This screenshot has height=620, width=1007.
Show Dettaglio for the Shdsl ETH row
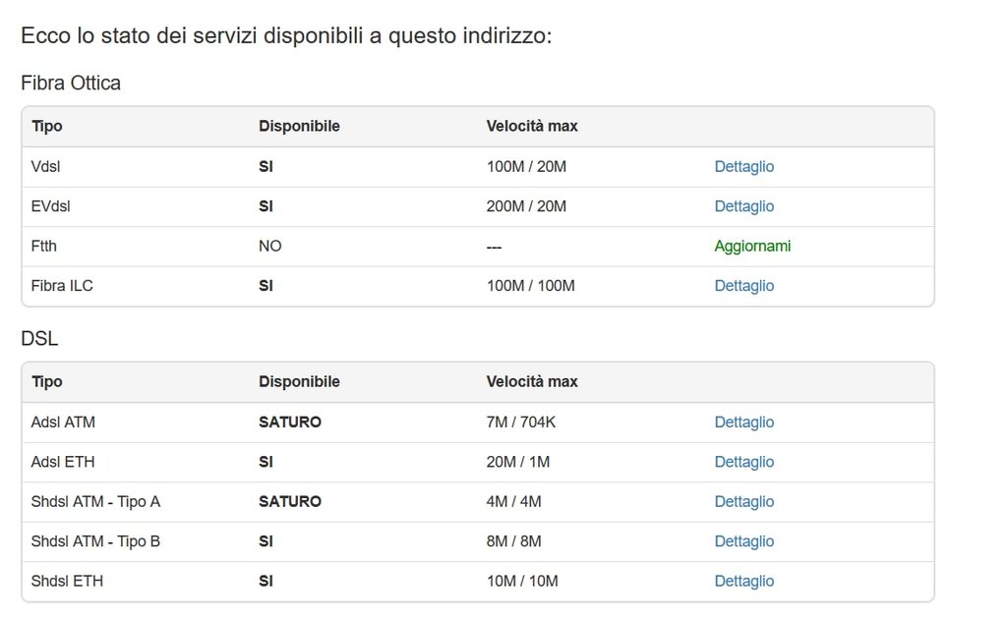click(x=743, y=582)
